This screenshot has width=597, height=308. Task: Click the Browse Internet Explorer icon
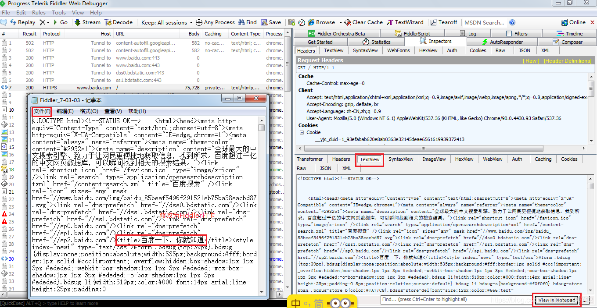click(x=311, y=22)
